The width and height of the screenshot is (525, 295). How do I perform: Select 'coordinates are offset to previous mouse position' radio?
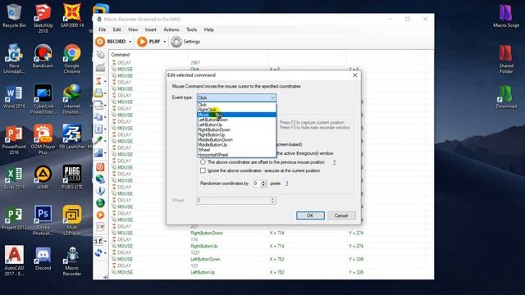click(203, 162)
